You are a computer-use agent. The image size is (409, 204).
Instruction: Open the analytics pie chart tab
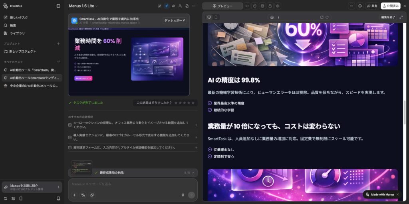point(255,6)
